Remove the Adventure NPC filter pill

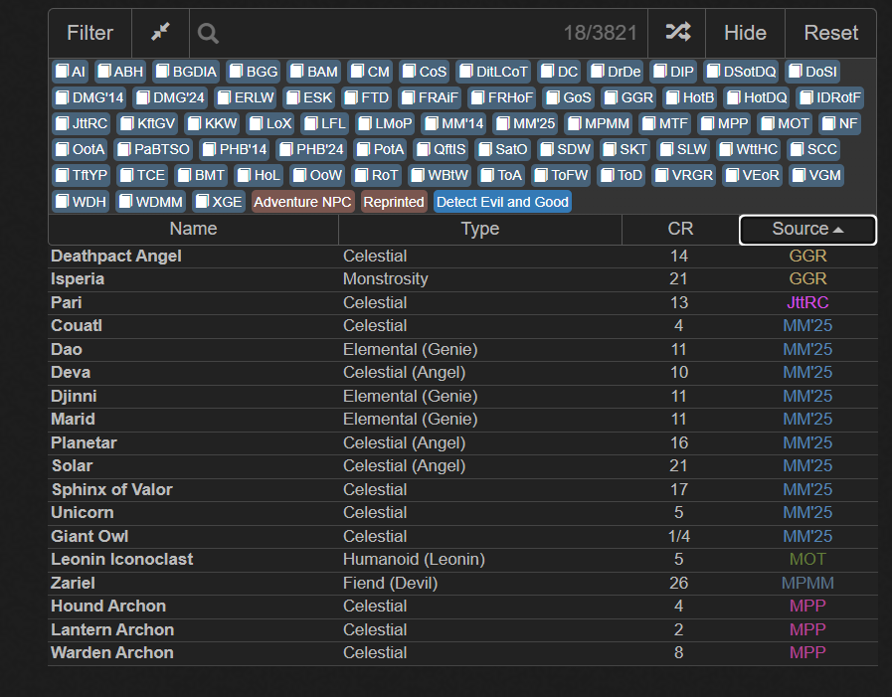tap(302, 202)
